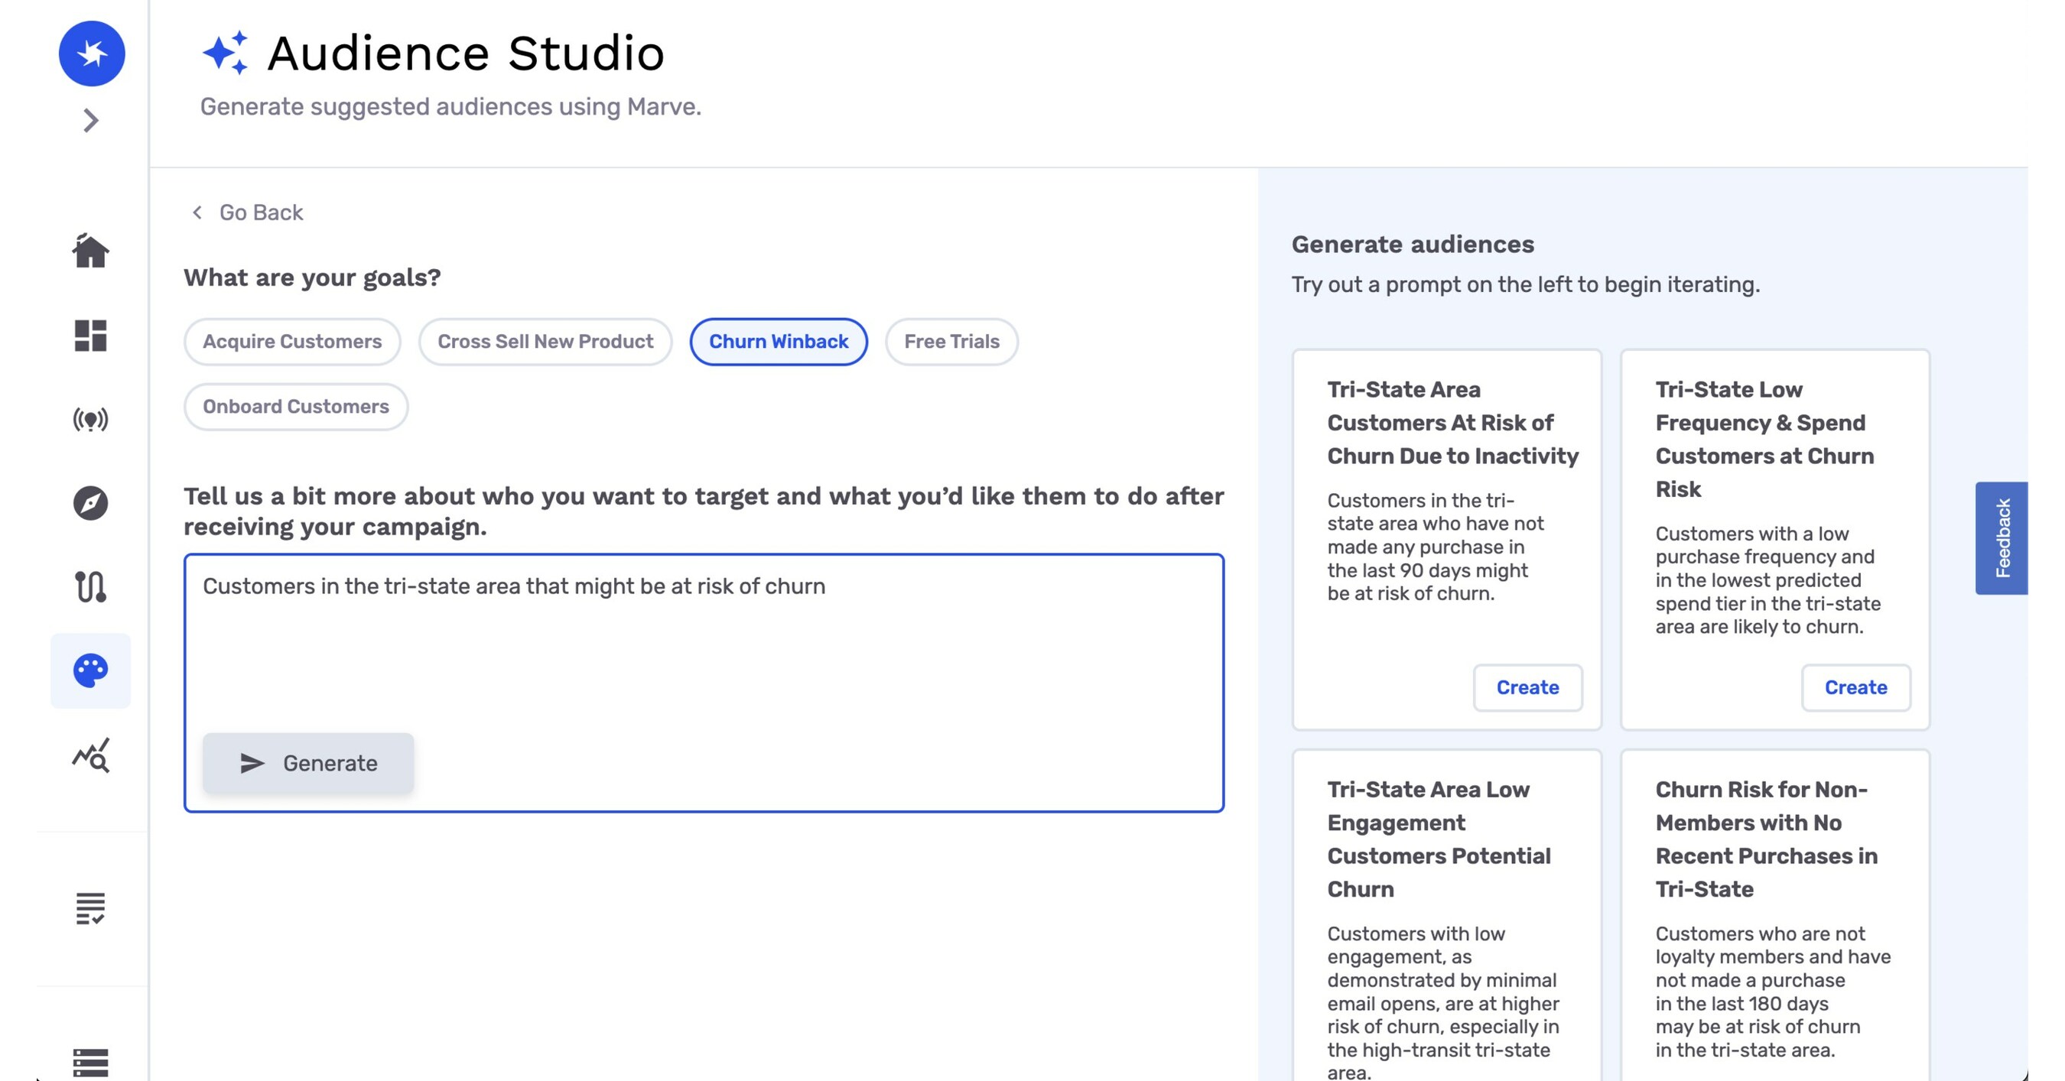Create the Tri-State Area Inactivity audience
Viewport: 2065px width, 1081px height.
pos(1527,687)
